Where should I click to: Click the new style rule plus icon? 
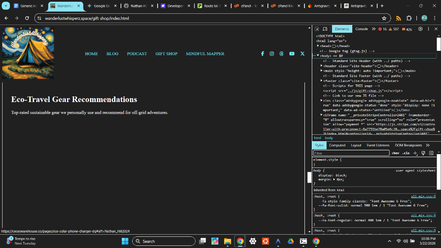[x=415, y=153]
